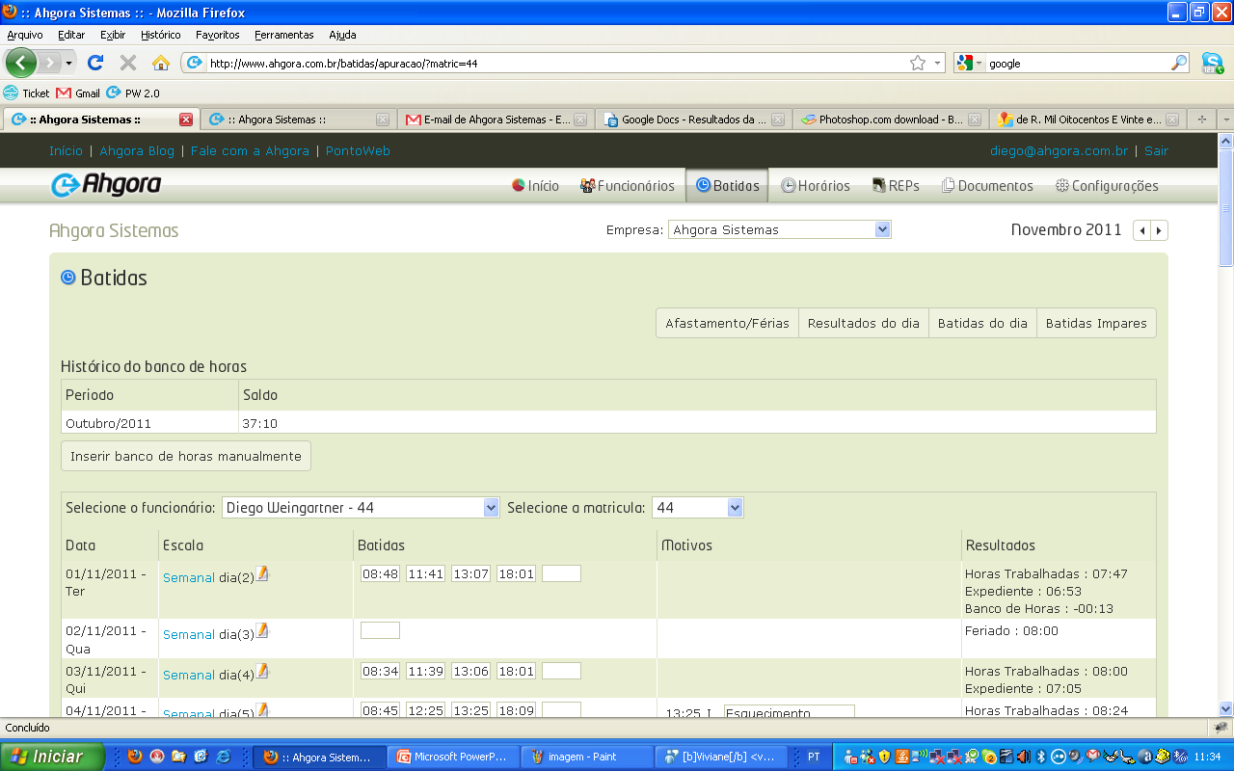This screenshot has width=1234, height=771.
Task: Open new tab plus button
Action: [1201, 120]
